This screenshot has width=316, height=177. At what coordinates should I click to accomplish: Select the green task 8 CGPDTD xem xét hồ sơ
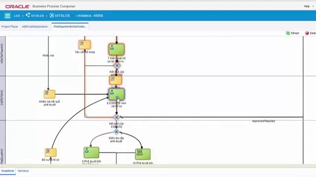117,94
